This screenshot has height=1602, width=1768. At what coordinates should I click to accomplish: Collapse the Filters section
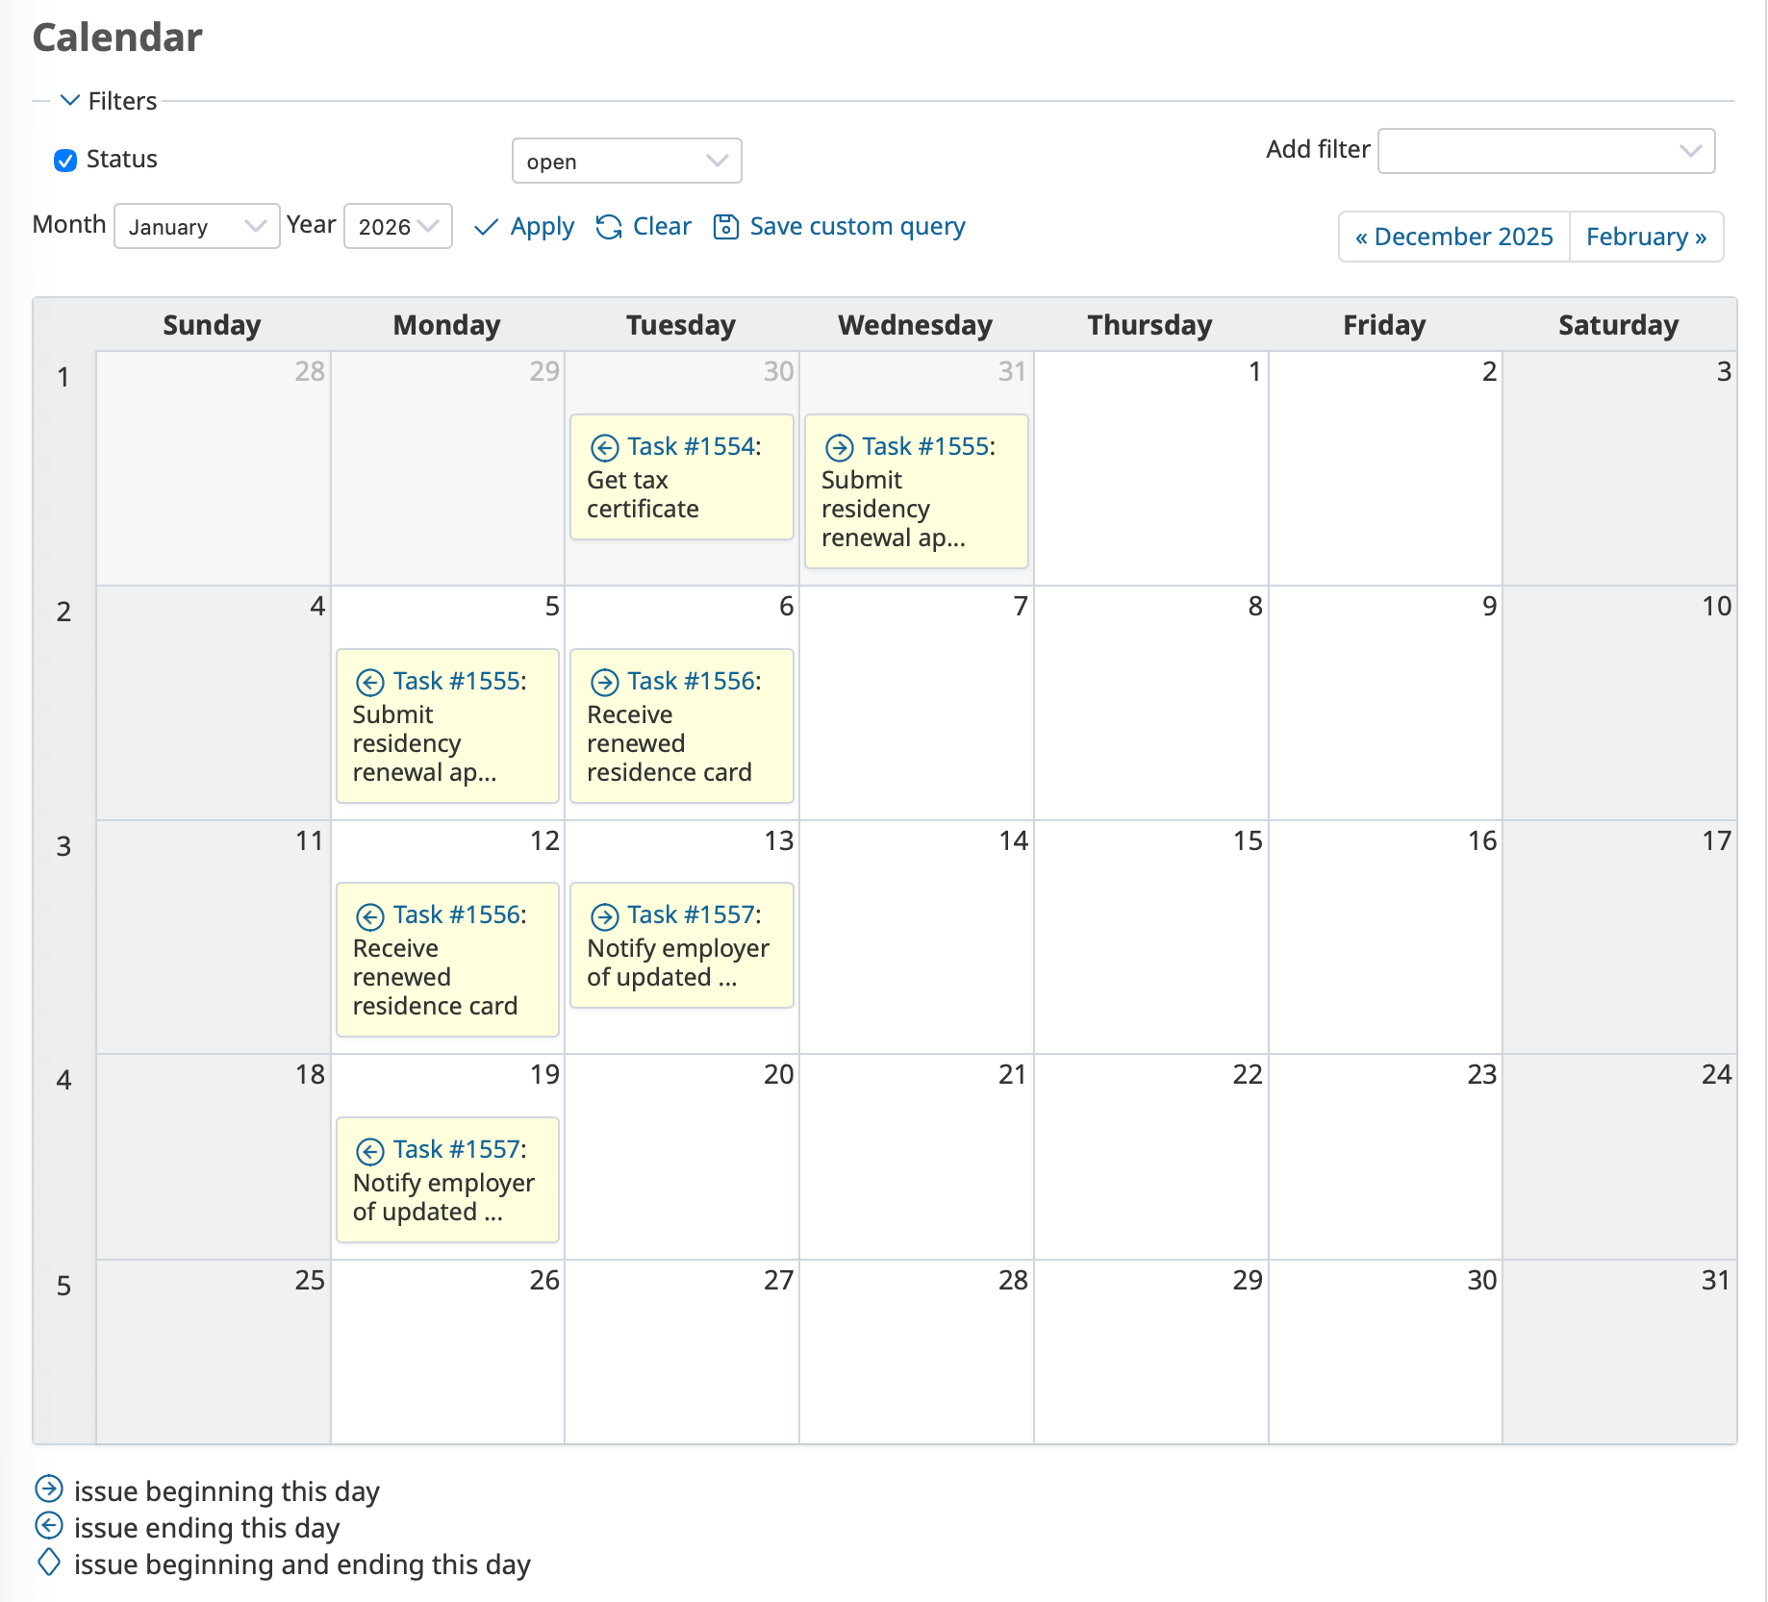point(68,100)
